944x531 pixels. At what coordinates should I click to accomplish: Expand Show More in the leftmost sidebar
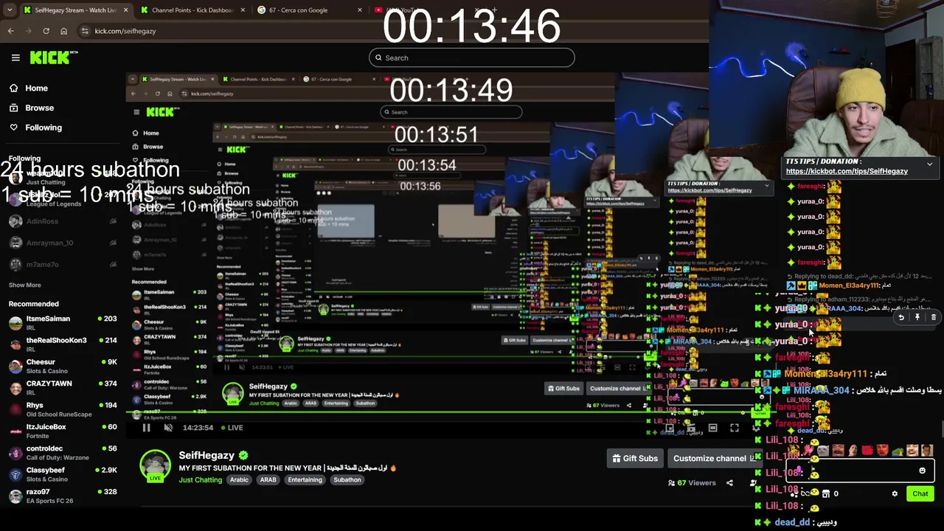click(24, 285)
